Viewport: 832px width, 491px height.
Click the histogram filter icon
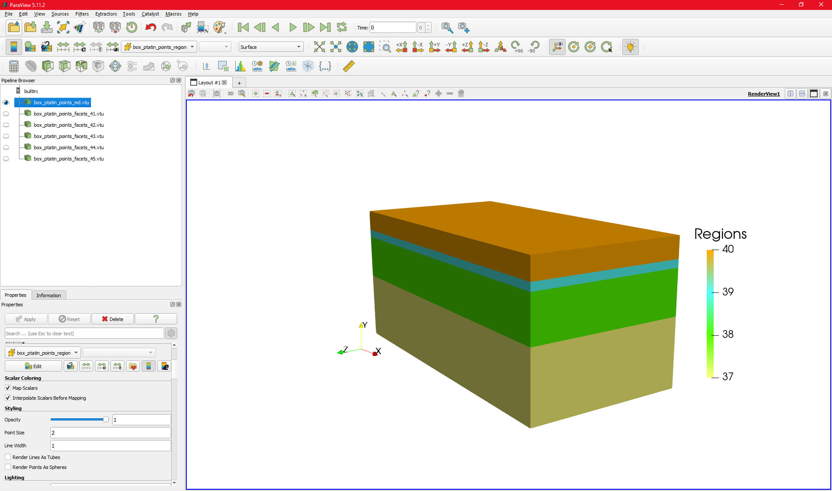(x=240, y=66)
